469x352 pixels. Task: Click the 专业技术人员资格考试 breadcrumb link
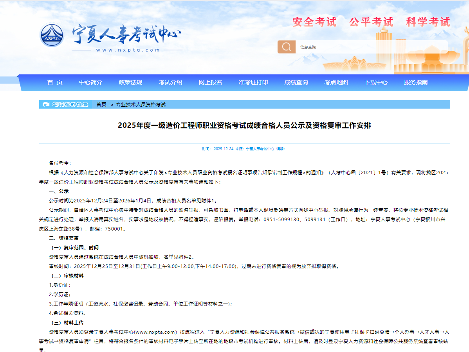(140, 104)
